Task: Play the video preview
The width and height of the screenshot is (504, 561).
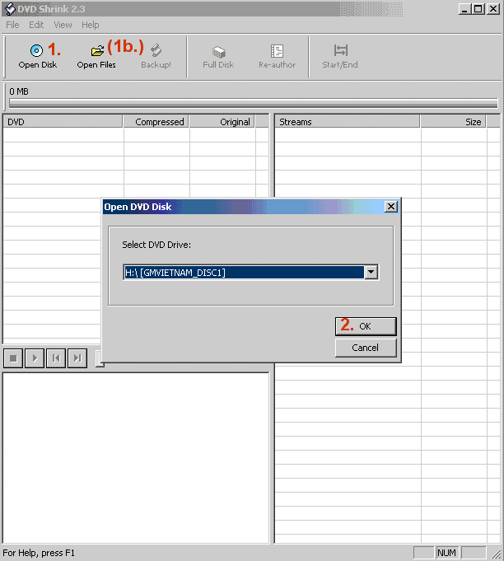Action: 35,358
